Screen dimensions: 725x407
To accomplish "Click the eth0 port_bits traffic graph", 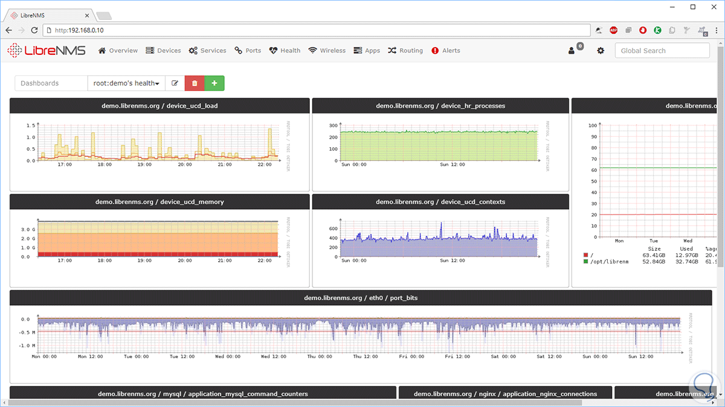I will pos(358,336).
